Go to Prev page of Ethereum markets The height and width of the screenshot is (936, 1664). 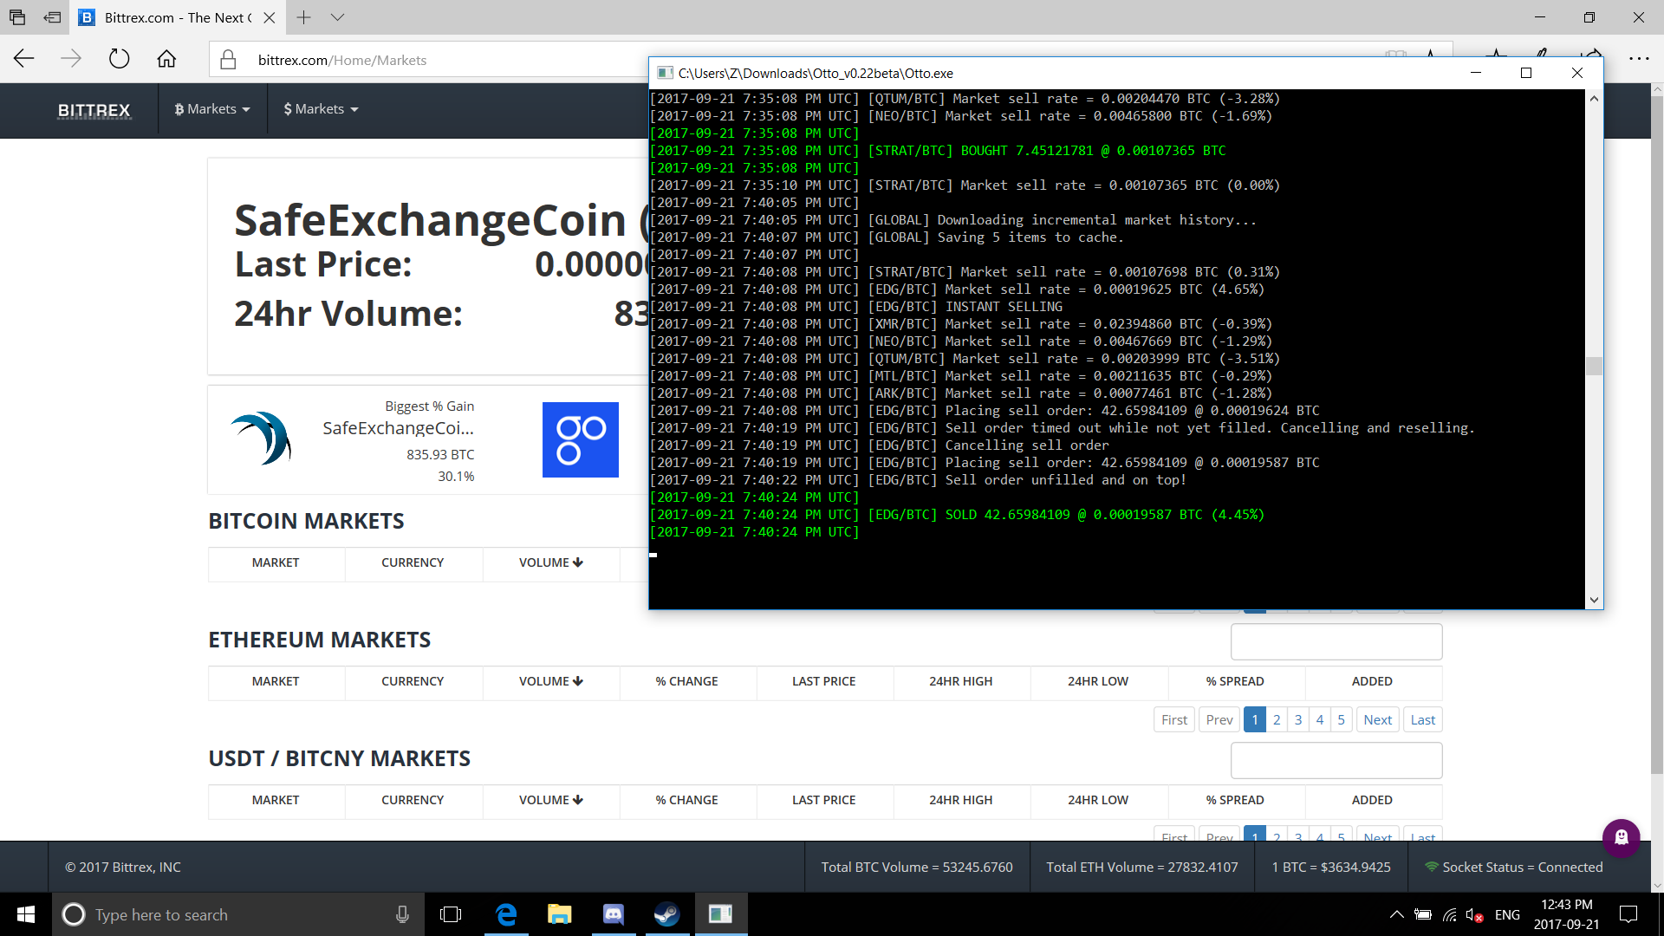point(1219,719)
